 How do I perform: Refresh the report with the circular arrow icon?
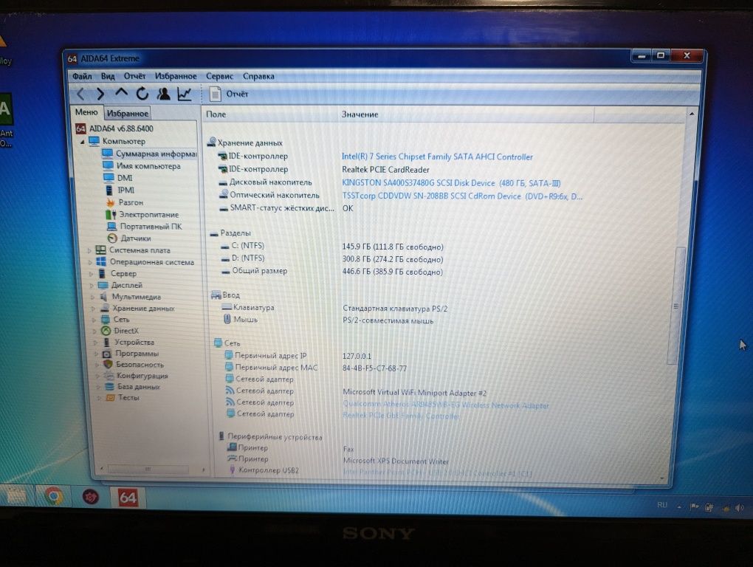coord(142,94)
